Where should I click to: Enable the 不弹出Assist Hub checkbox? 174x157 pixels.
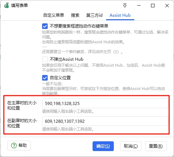45,59
